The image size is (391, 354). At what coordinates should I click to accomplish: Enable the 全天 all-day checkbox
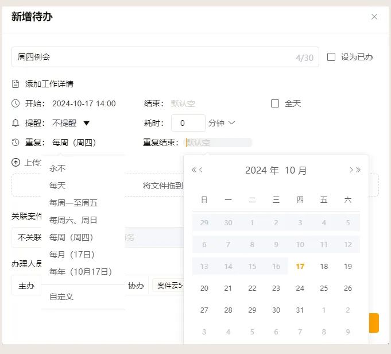click(275, 103)
